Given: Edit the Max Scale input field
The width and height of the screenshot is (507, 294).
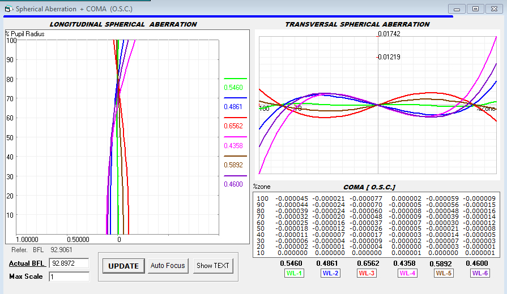Looking at the screenshot, I should 69,276.
